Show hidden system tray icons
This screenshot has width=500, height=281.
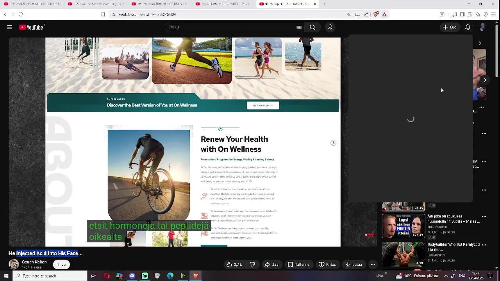[x=446, y=276]
